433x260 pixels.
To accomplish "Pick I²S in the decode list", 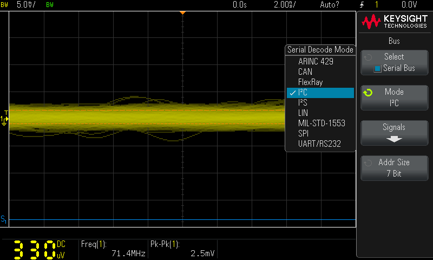I will (303, 102).
